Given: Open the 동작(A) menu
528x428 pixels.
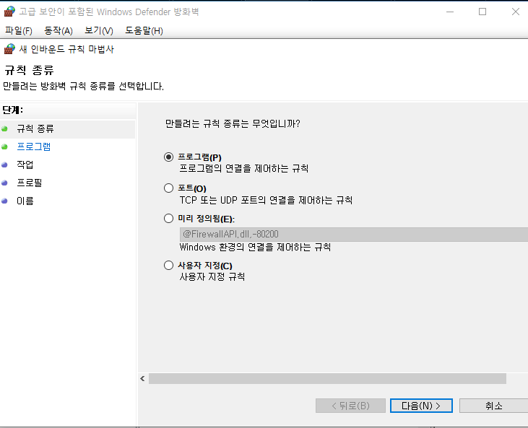Looking at the screenshot, I should tap(59, 30).
